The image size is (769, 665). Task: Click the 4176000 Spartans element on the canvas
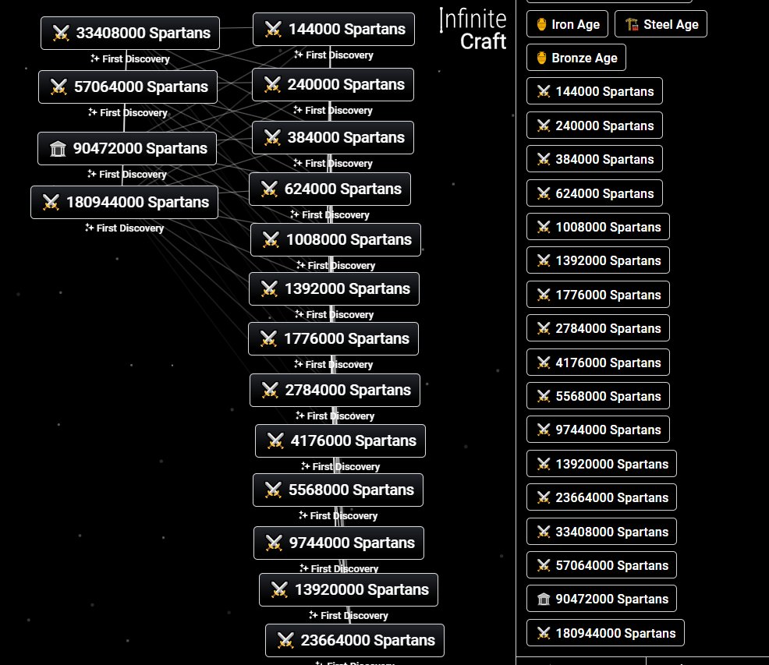click(x=340, y=441)
